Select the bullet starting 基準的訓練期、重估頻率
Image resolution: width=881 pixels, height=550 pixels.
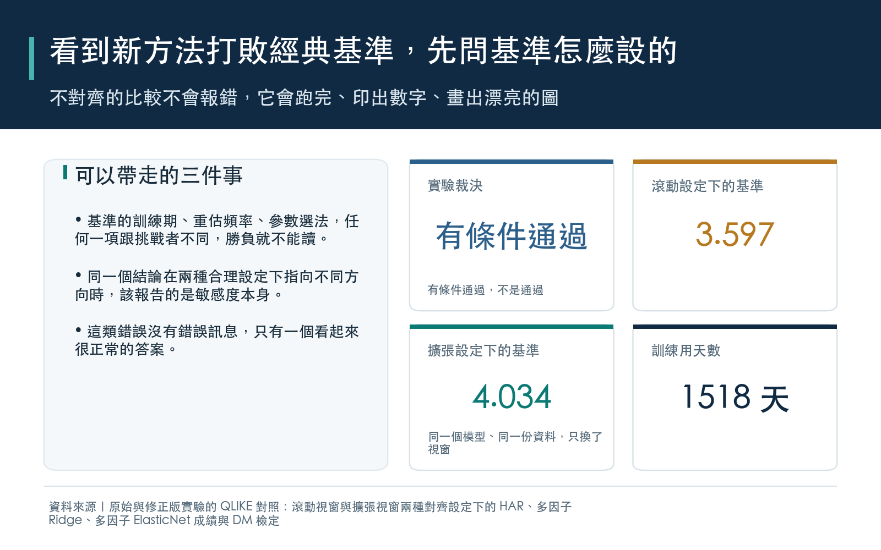point(217,230)
